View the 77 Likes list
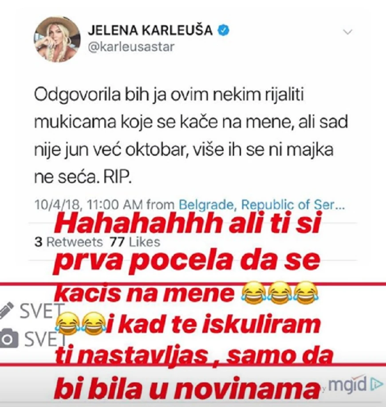 click(135, 242)
